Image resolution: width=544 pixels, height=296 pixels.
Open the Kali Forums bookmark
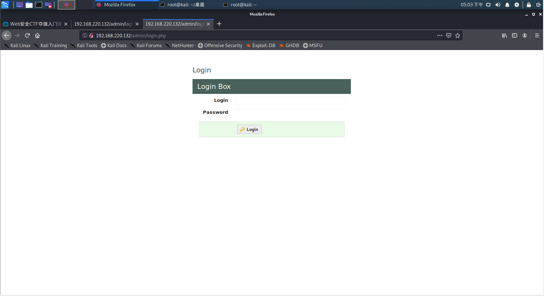146,46
